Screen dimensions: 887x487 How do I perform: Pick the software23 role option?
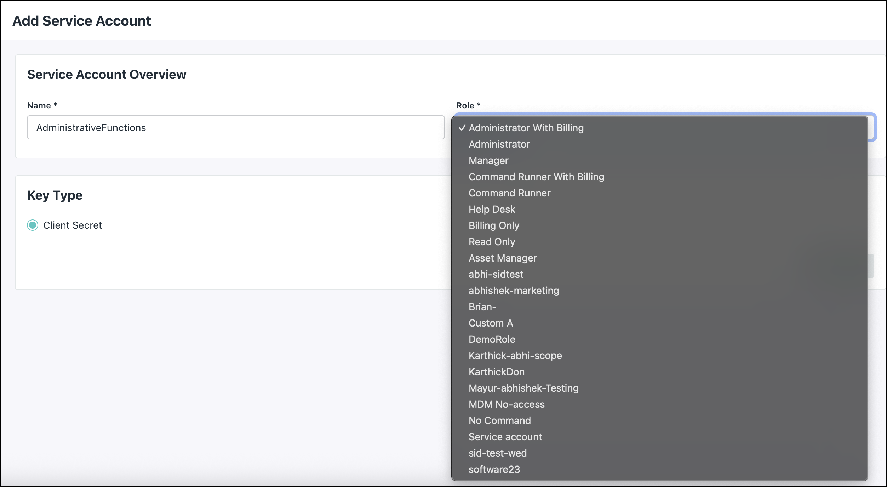[494, 469]
